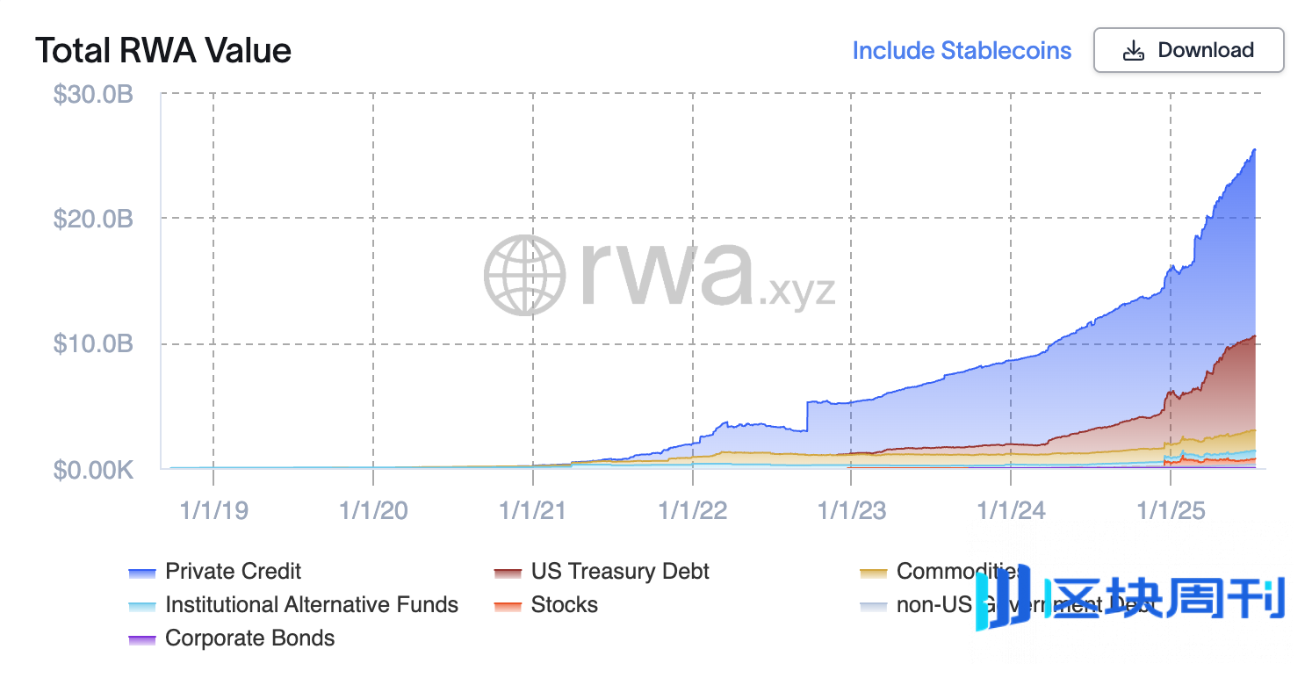Viewport: 1312px width, 678px height.
Task: Click the Download button
Action: pos(1188,50)
